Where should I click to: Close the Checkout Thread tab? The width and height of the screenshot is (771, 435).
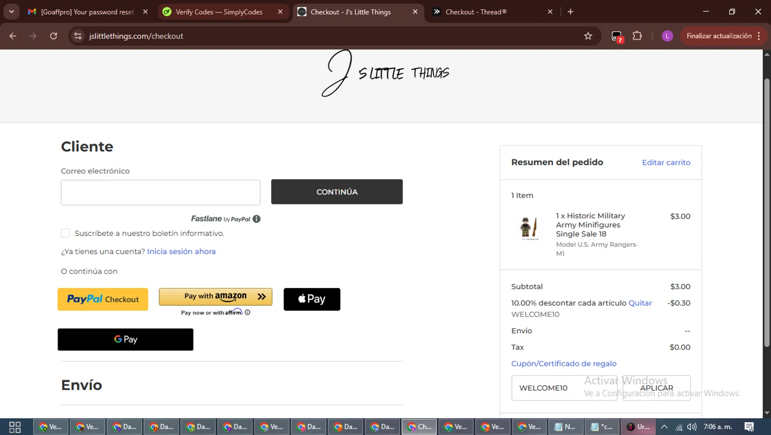pos(550,12)
